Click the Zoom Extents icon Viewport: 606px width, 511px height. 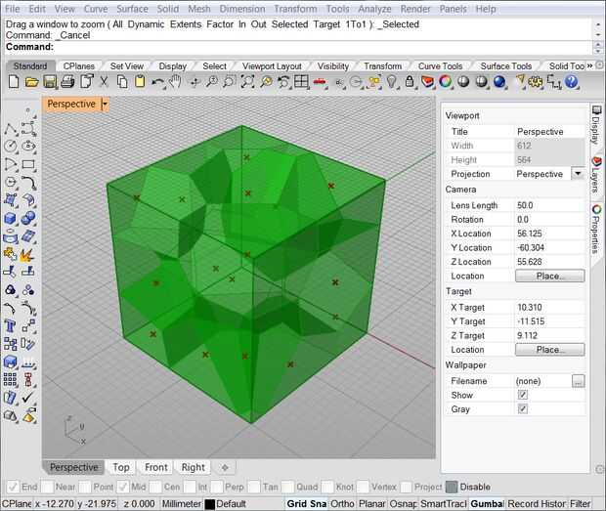click(x=247, y=82)
